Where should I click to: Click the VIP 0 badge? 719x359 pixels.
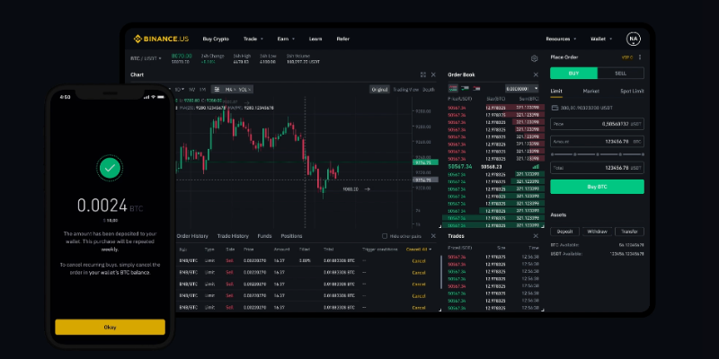tap(626, 57)
